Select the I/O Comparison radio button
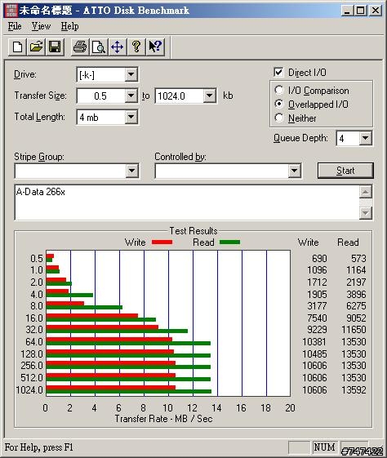The height and width of the screenshot is (458, 387). coord(279,91)
